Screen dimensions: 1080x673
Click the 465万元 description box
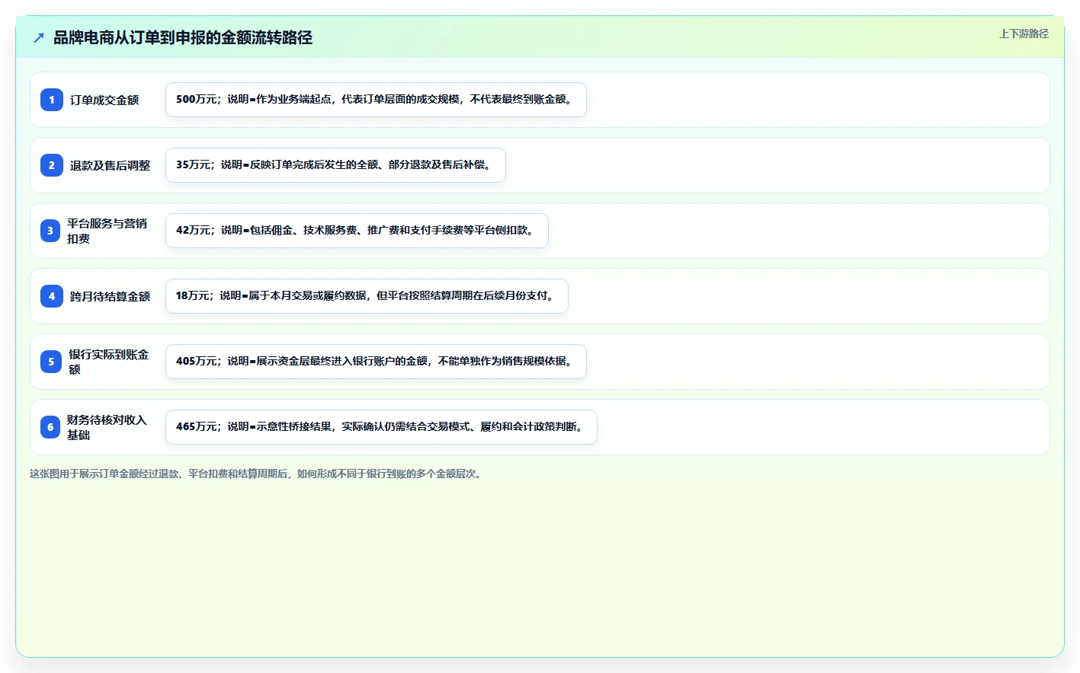point(381,427)
